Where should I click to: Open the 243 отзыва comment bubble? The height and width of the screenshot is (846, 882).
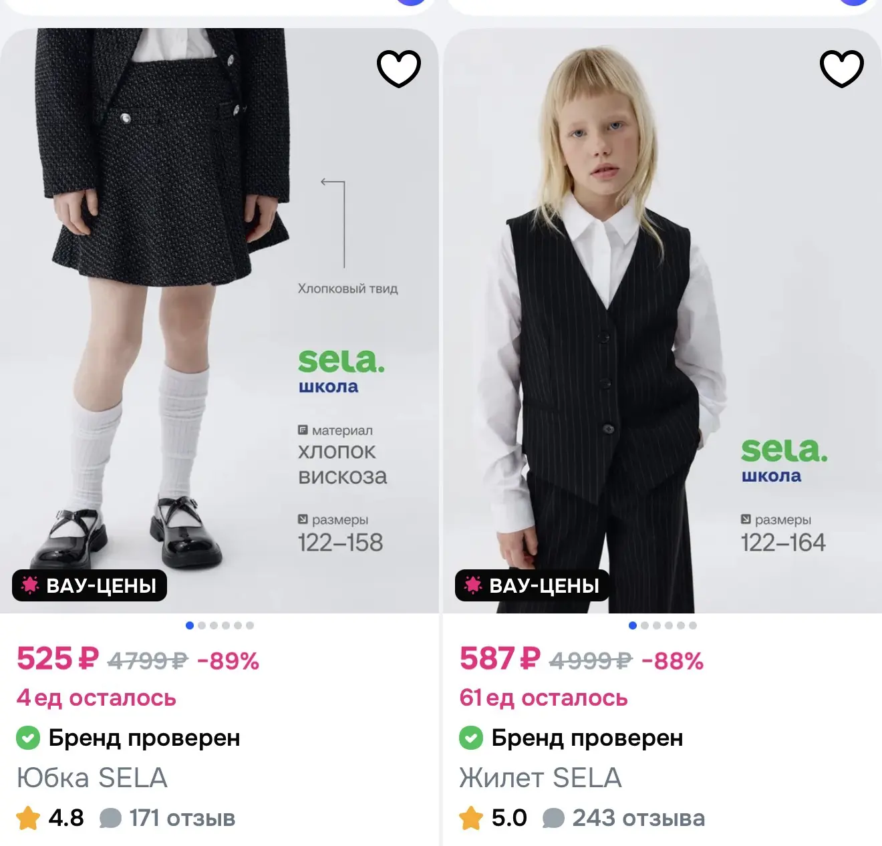(553, 819)
